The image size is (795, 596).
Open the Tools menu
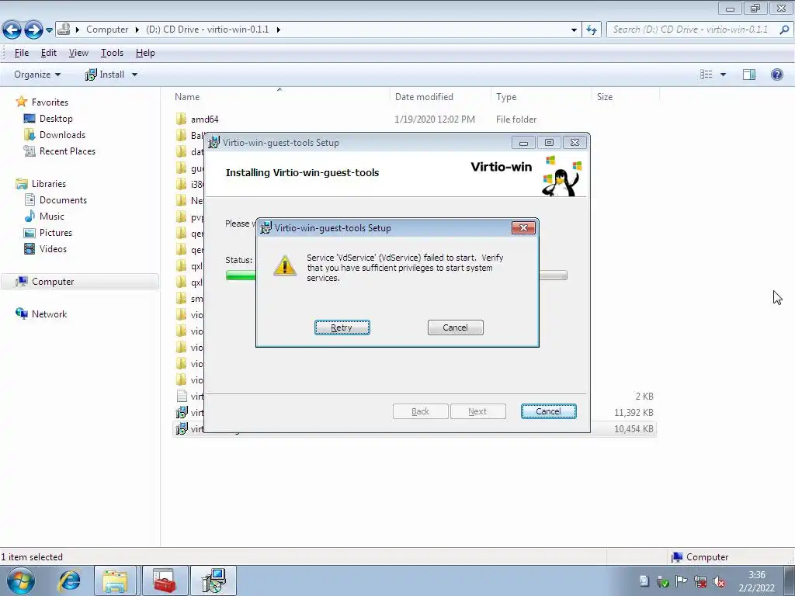pos(112,53)
